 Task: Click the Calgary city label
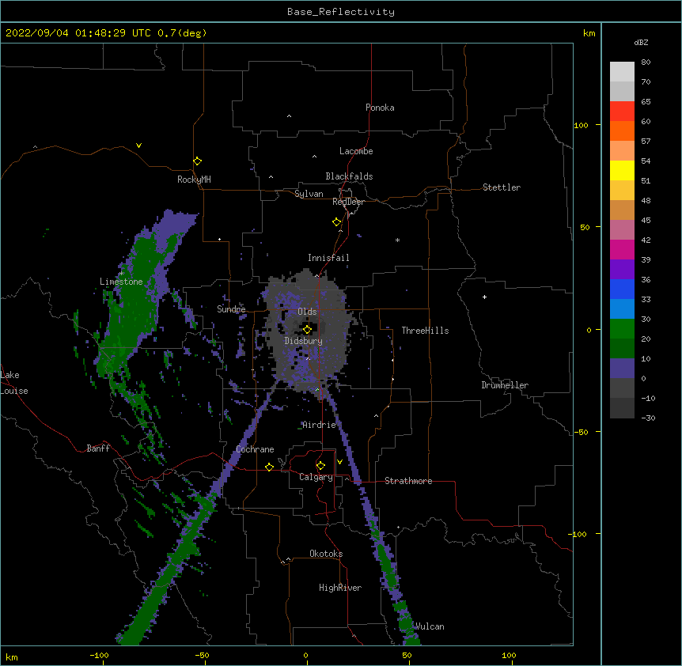tap(316, 477)
